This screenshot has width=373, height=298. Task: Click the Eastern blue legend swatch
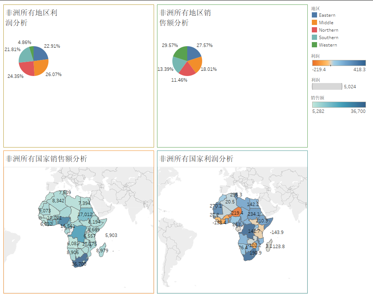tap(314, 15)
